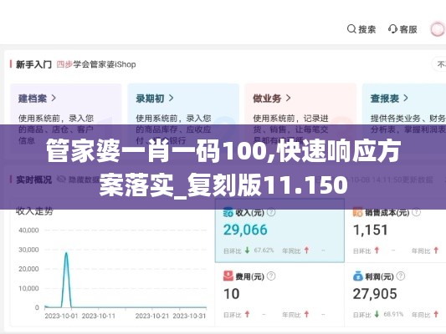Click the 40,000 y-axis label
The width and height of the screenshot is (446, 334).
click(28, 230)
